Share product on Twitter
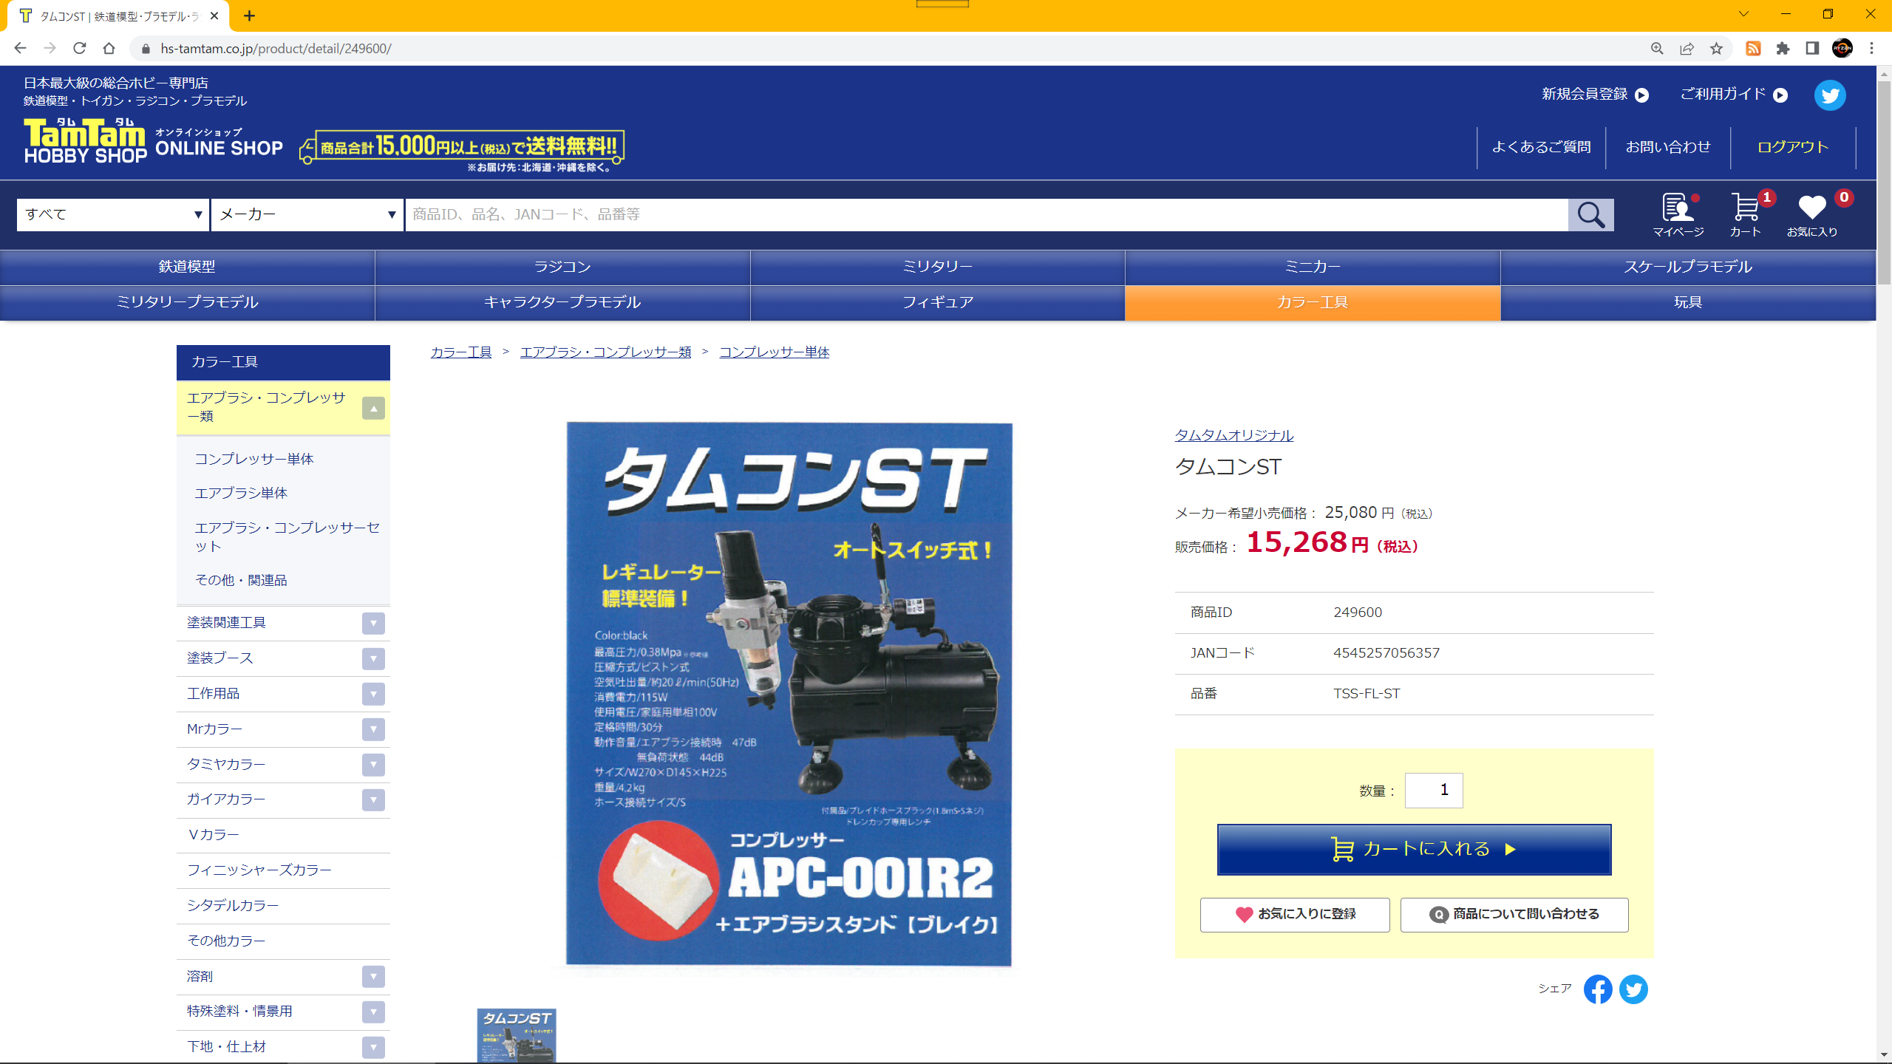Screen dimensions: 1892x1064 tap(1633, 989)
